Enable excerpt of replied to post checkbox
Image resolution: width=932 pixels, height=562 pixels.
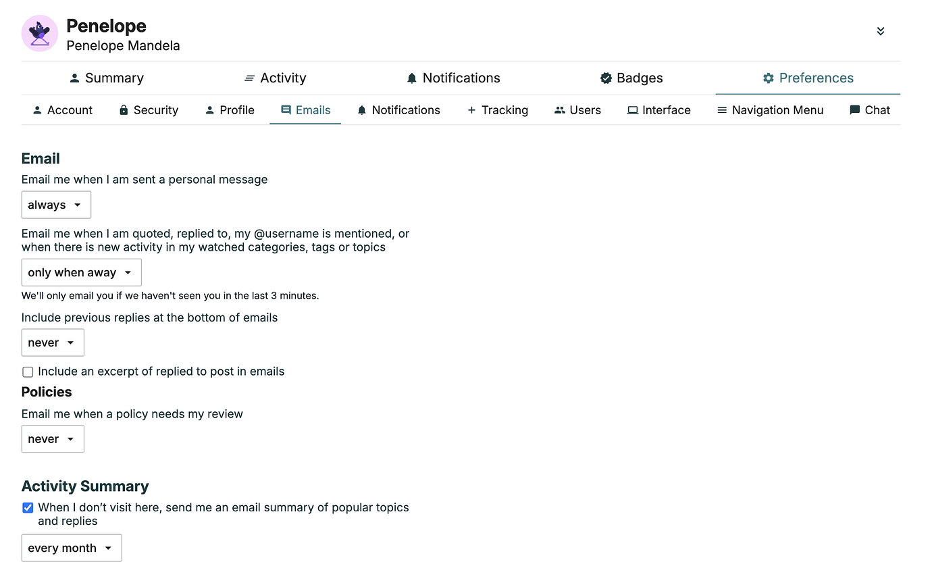(x=28, y=372)
